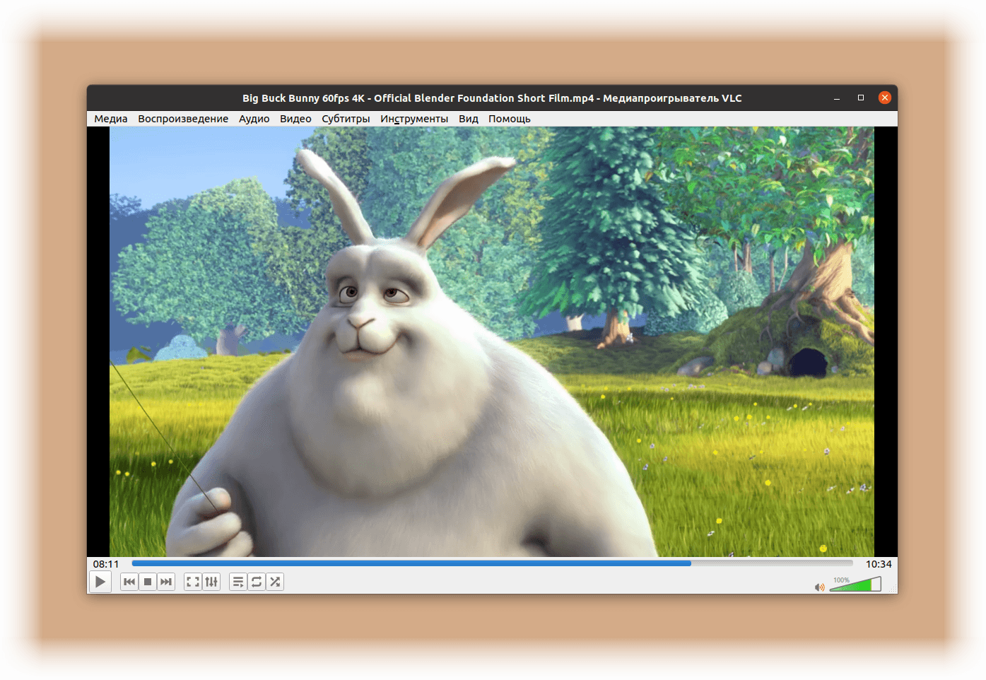
Task: Open the Помощь menu
Action: click(x=510, y=119)
